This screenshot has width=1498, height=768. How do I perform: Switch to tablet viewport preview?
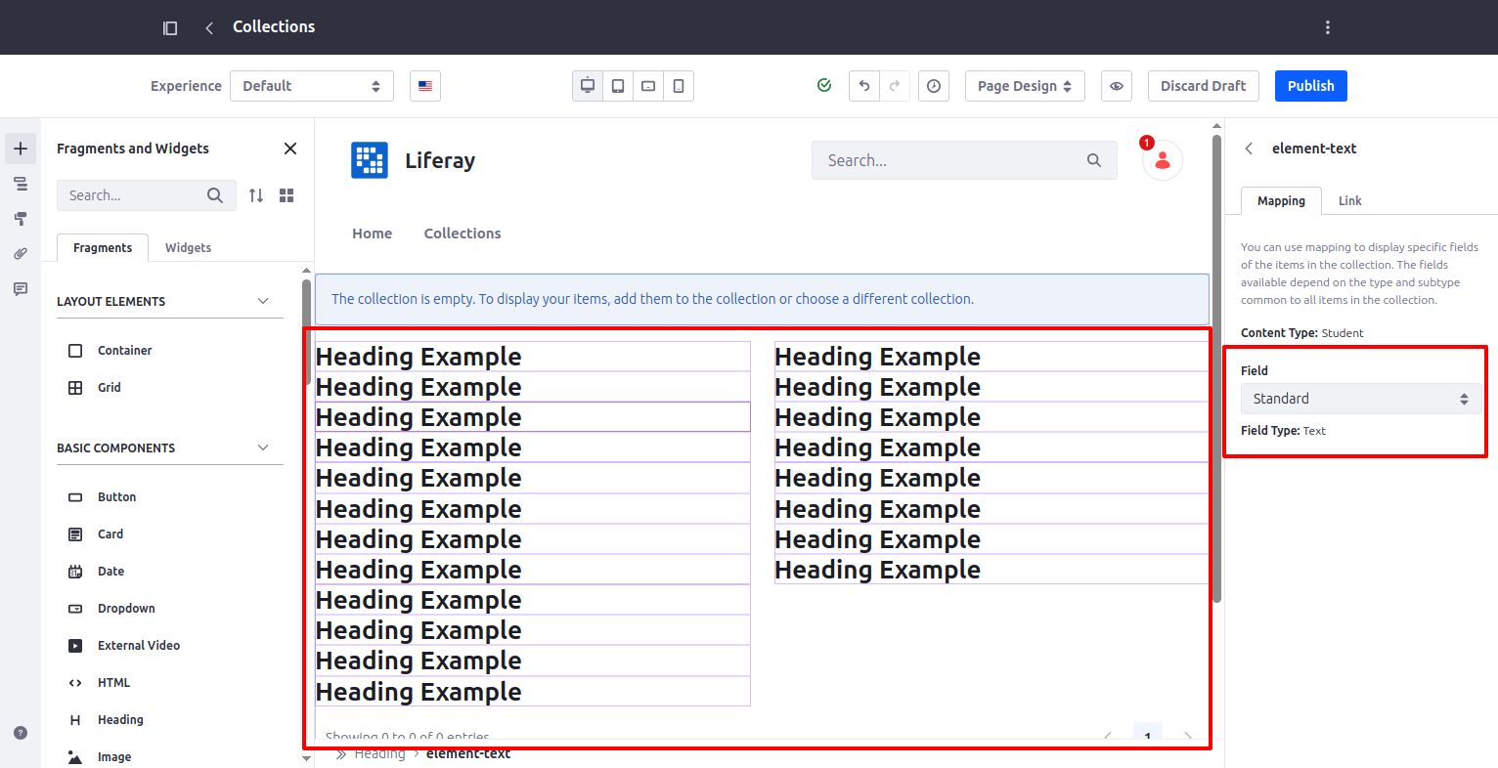click(x=618, y=86)
